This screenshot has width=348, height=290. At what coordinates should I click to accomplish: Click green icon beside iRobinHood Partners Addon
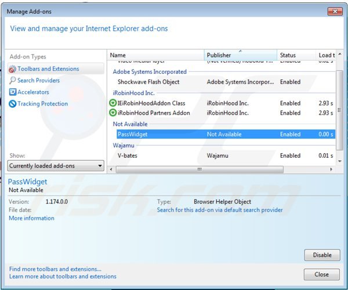tap(113, 113)
